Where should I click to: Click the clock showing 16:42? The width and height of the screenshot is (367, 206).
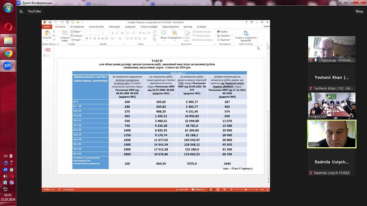(x=8, y=195)
